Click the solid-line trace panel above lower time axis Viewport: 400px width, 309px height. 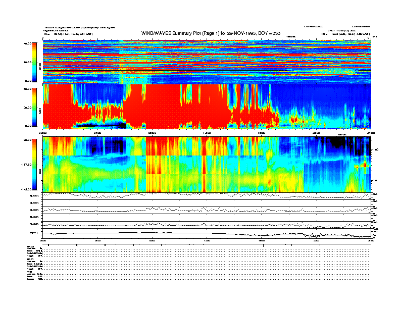click(207, 234)
